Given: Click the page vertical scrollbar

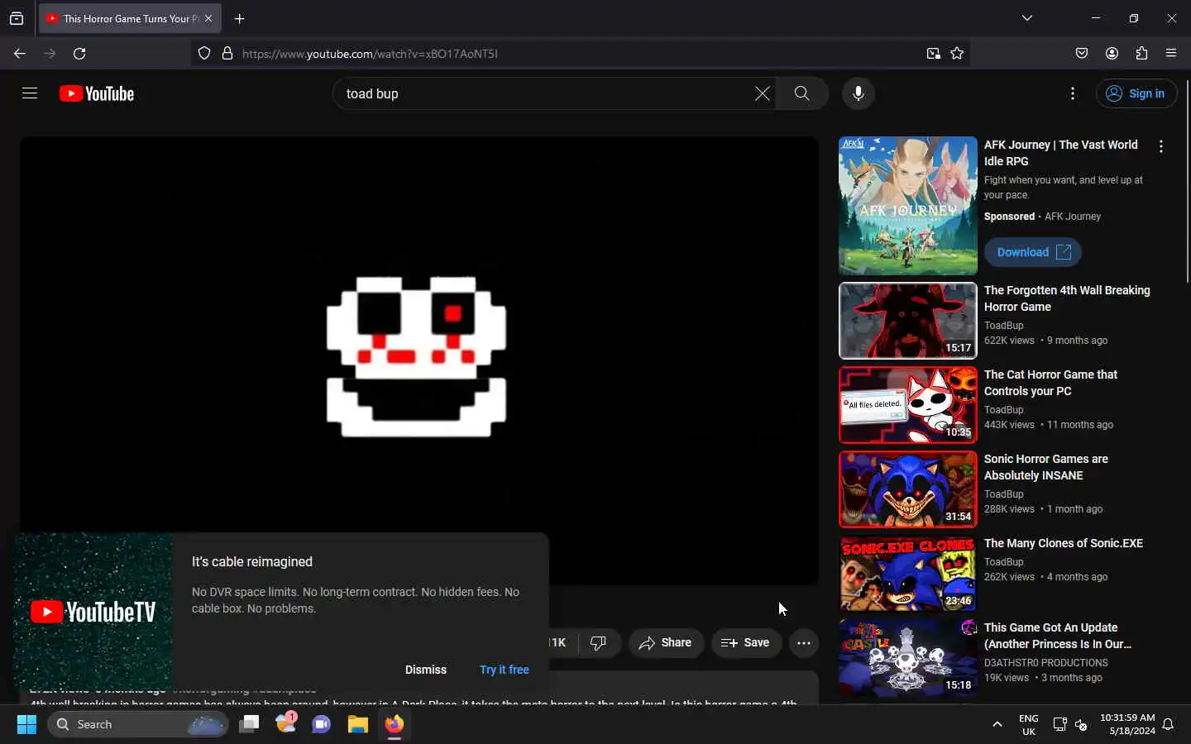Looking at the screenshot, I should (1187, 182).
